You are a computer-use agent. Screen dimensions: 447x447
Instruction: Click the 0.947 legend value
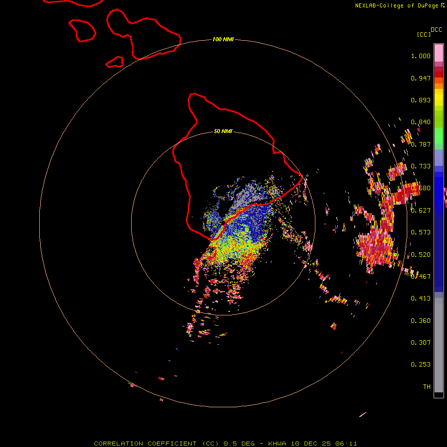(x=421, y=78)
